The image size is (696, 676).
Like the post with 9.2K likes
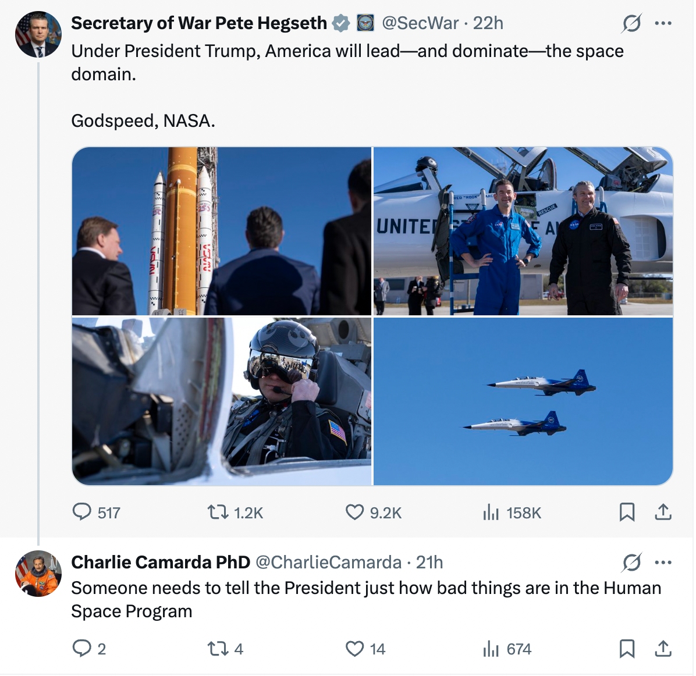pyautogui.click(x=354, y=512)
